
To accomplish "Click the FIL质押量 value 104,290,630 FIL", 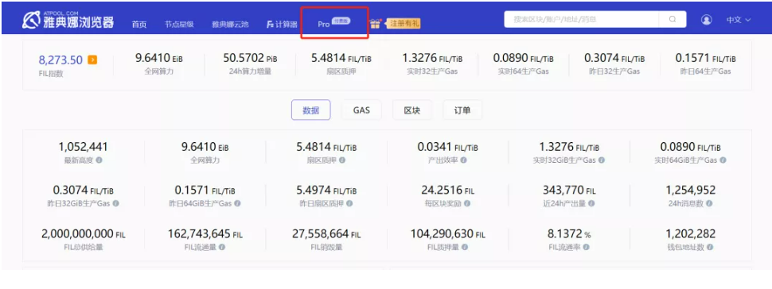I will tap(447, 234).
